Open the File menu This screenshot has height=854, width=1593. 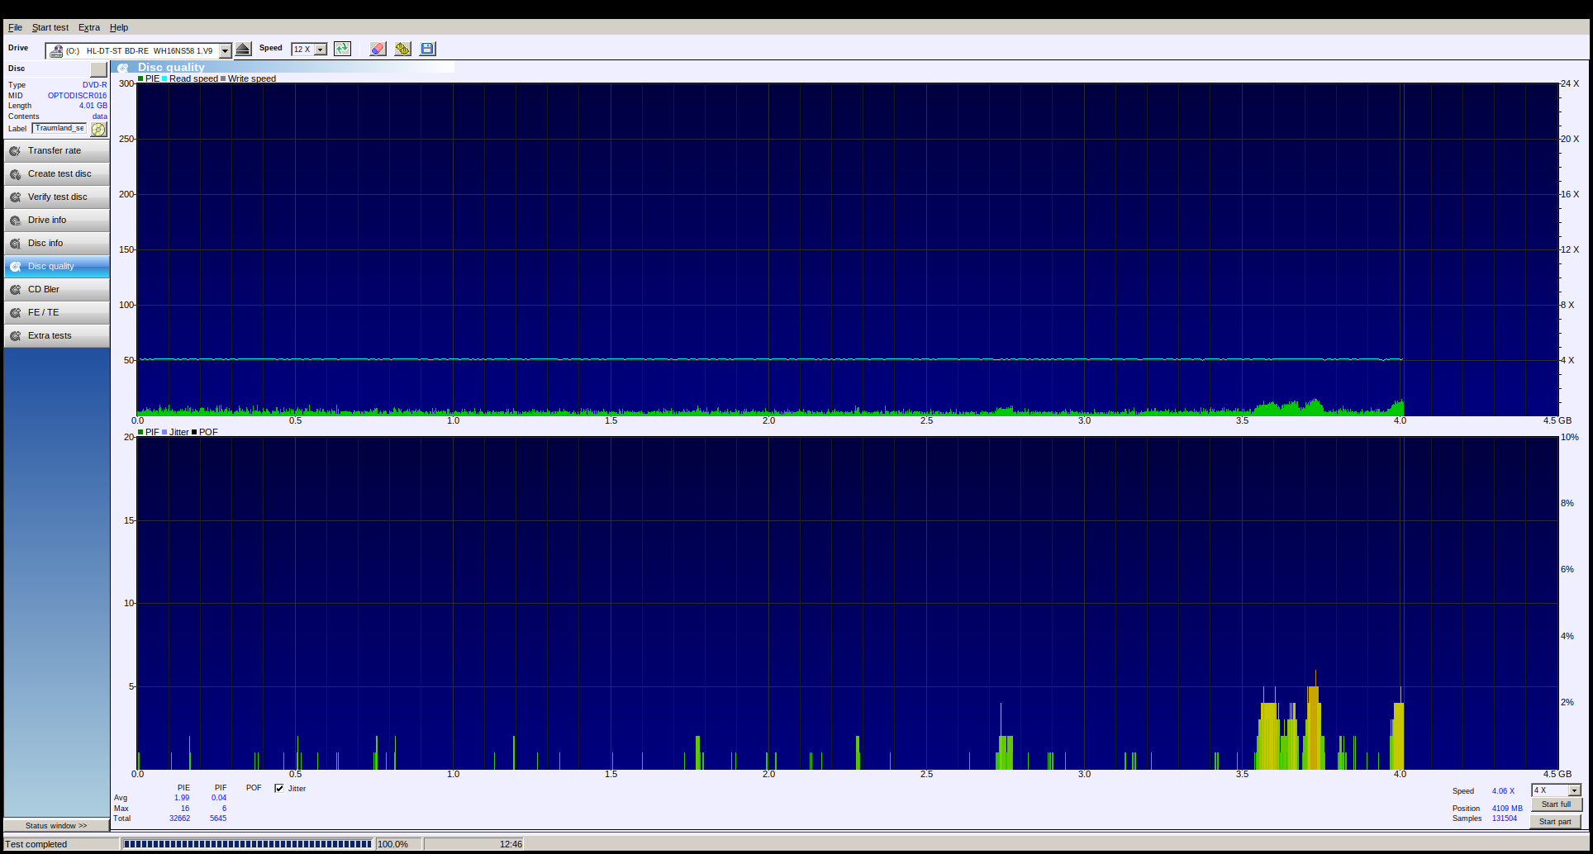[x=15, y=27]
